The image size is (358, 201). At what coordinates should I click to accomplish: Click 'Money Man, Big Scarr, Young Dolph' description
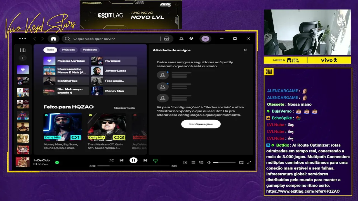point(61,146)
